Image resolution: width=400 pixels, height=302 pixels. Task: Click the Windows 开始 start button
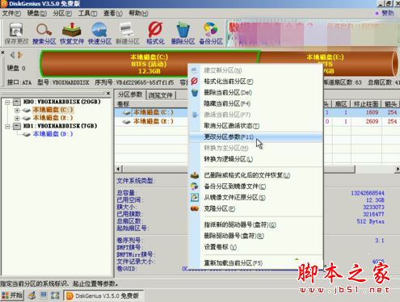pyautogui.click(x=12, y=296)
